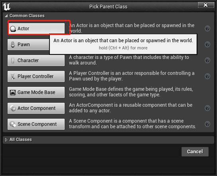
Task: Click the Pawn chess-piece icon
Action: click(x=13, y=45)
